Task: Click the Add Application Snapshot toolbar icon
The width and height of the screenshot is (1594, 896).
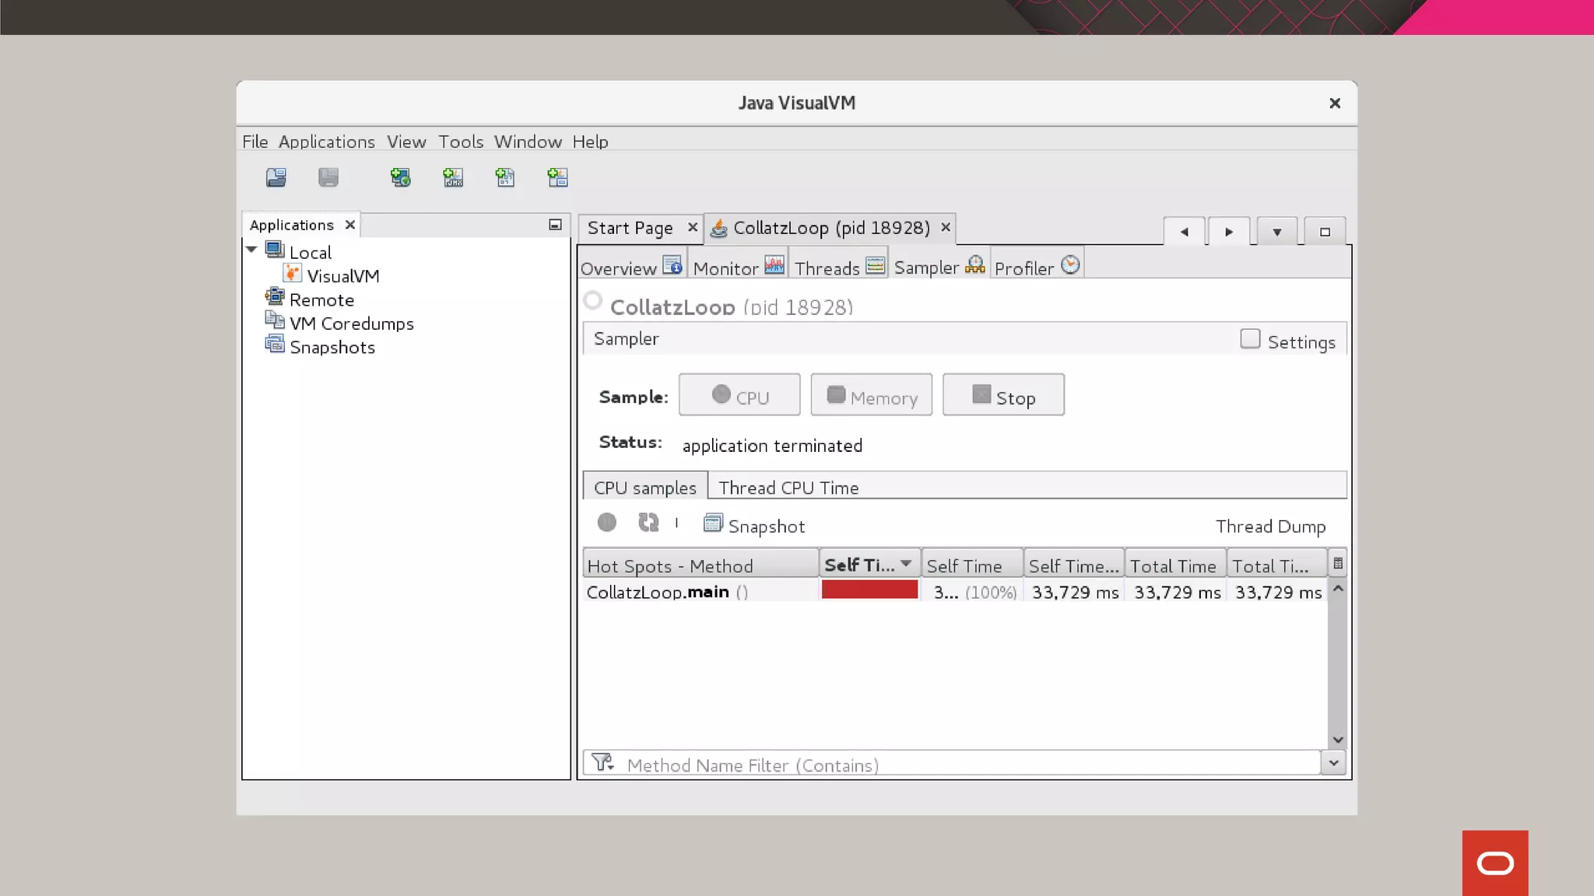Action: pyautogui.click(x=557, y=178)
